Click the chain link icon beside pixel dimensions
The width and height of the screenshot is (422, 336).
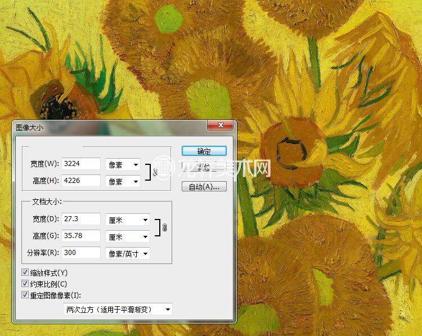click(x=155, y=173)
